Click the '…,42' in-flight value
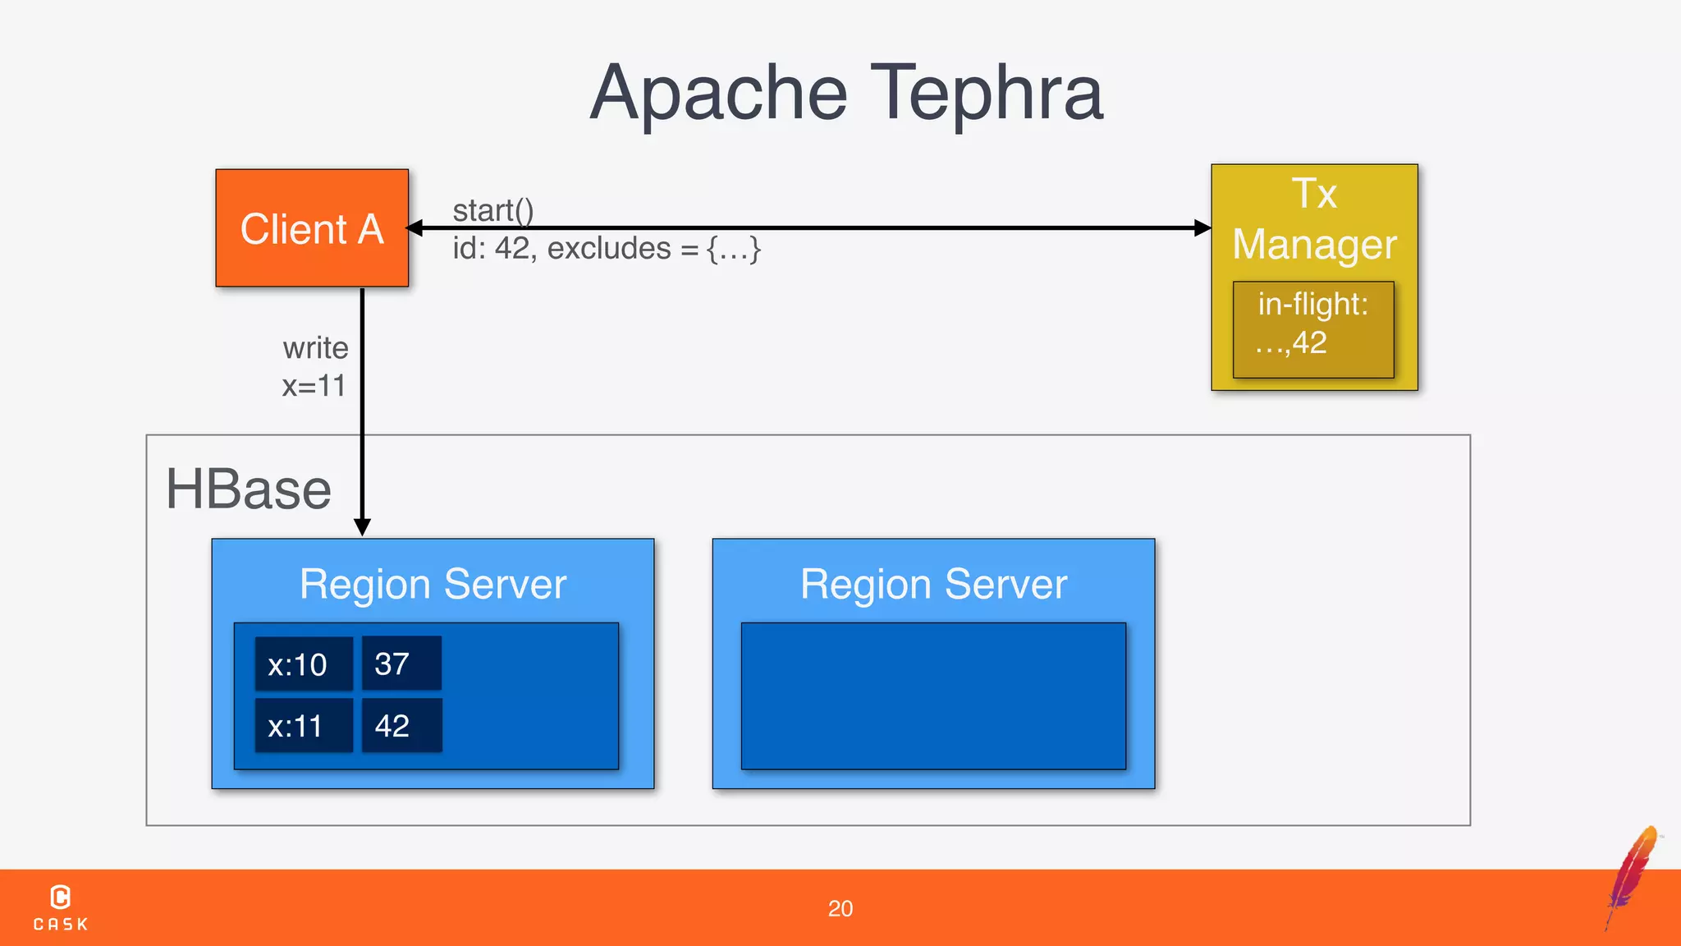Image resolution: width=1681 pixels, height=946 pixels. [x=1291, y=343]
